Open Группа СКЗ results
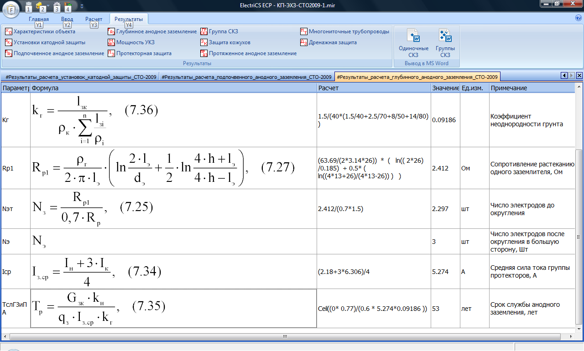The width and height of the screenshot is (584, 351). [219, 31]
